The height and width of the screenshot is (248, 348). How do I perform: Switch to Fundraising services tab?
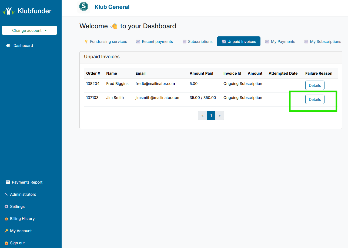(x=106, y=42)
